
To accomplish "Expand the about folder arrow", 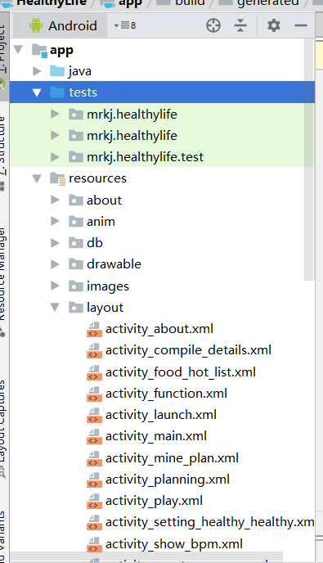I will (x=55, y=200).
